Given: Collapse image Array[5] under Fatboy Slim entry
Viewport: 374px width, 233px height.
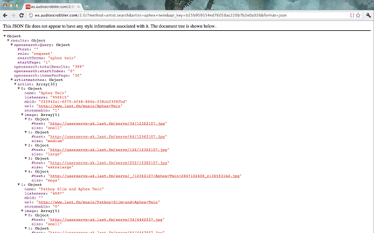Looking at the screenshot, I should [22, 211].
